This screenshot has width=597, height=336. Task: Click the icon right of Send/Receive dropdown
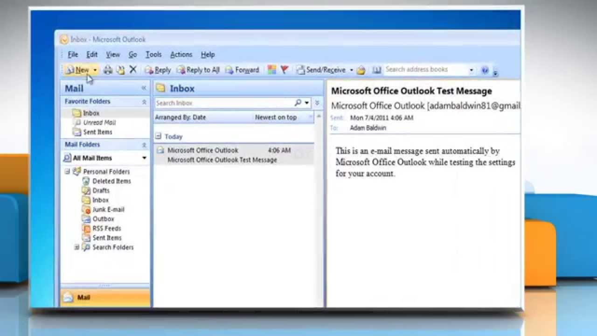click(x=361, y=70)
